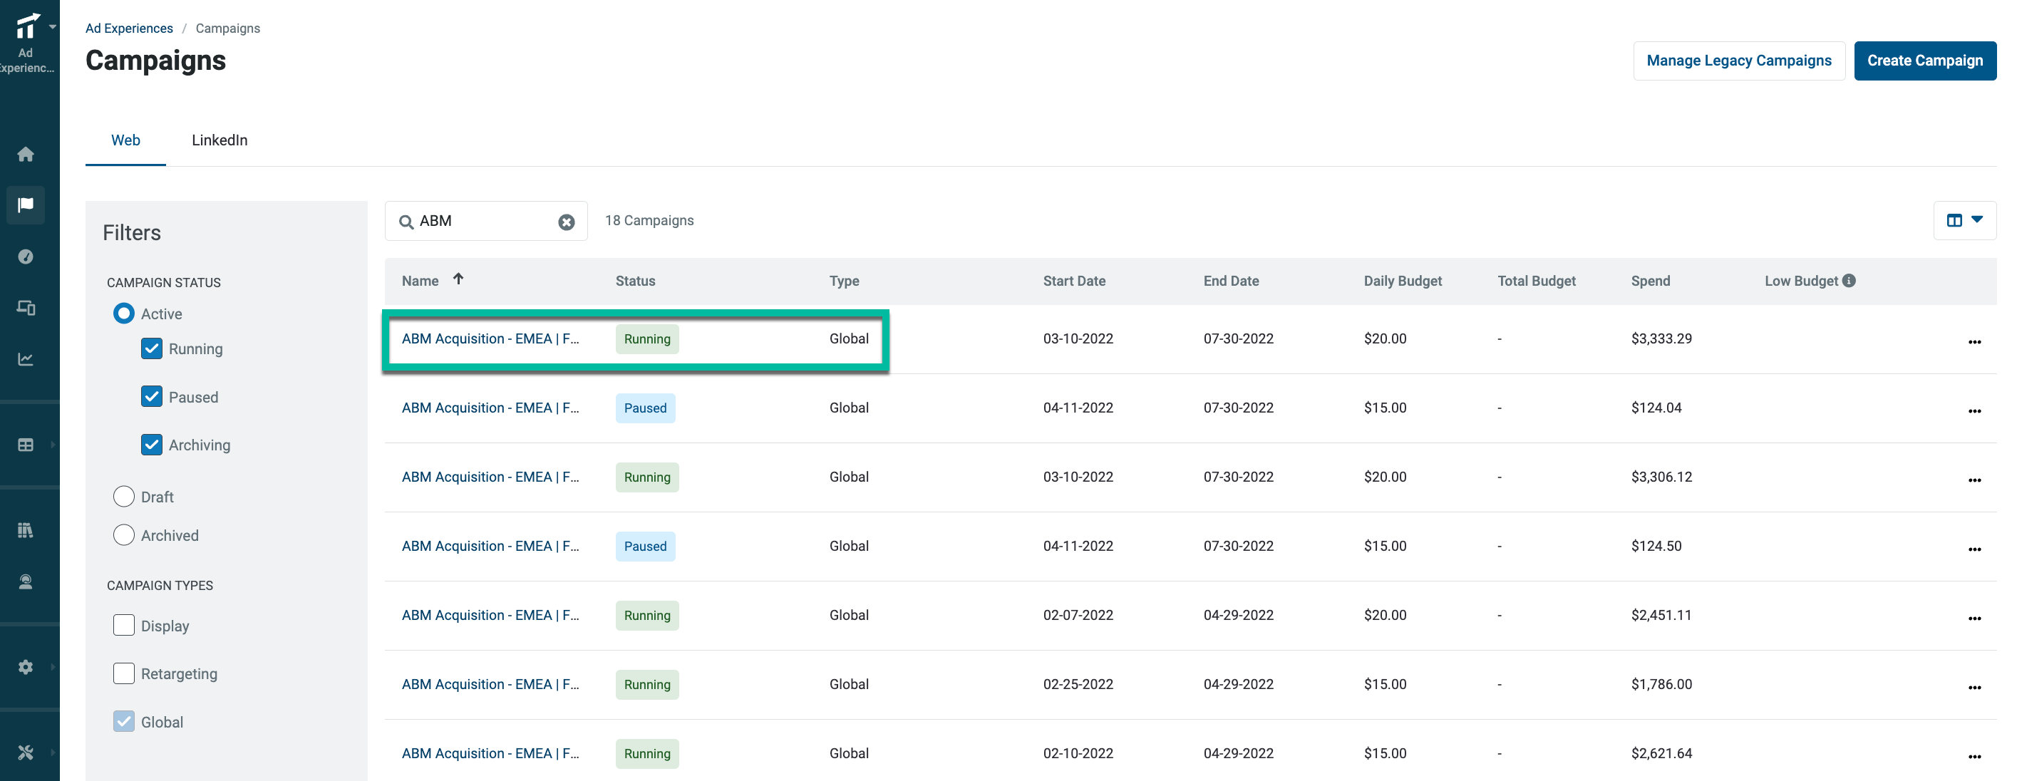Image resolution: width=2017 pixels, height=781 pixels.
Task: Open the column chooser dropdown
Action: [1964, 221]
